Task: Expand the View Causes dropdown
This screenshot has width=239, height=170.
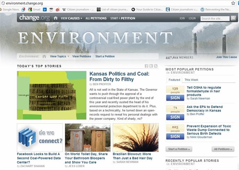Action: click(71, 18)
